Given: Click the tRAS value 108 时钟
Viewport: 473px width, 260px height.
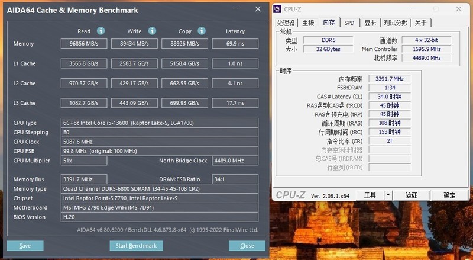Looking at the screenshot, I should (x=390, y=123).
